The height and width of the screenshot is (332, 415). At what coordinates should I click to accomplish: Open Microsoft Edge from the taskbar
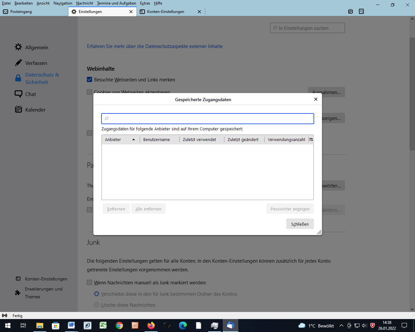pos(183,326)
